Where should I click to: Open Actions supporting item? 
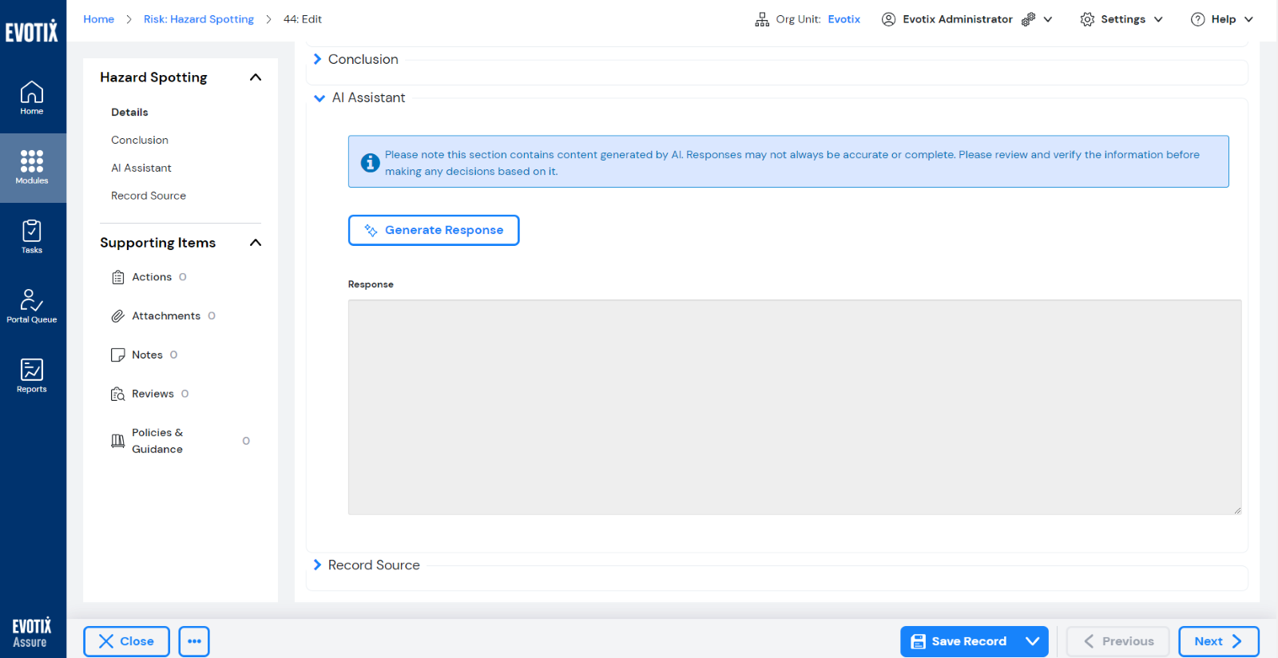[152, 277]
